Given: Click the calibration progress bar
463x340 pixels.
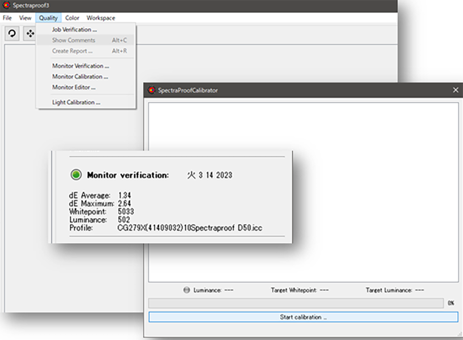Looking at the screenshot, I should [296, 303].
